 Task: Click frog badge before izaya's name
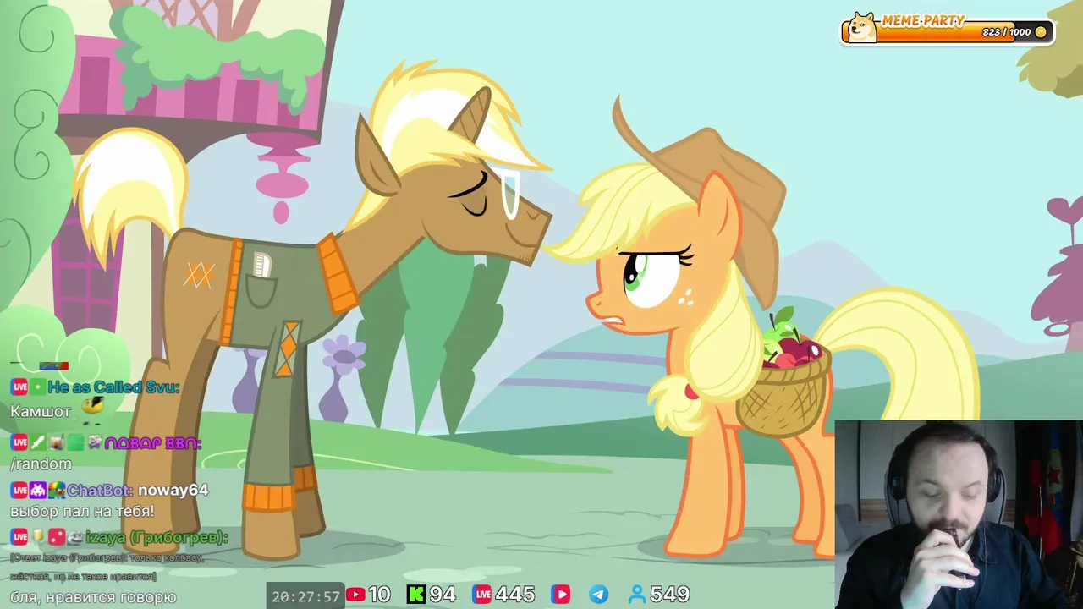coord(75,537)
